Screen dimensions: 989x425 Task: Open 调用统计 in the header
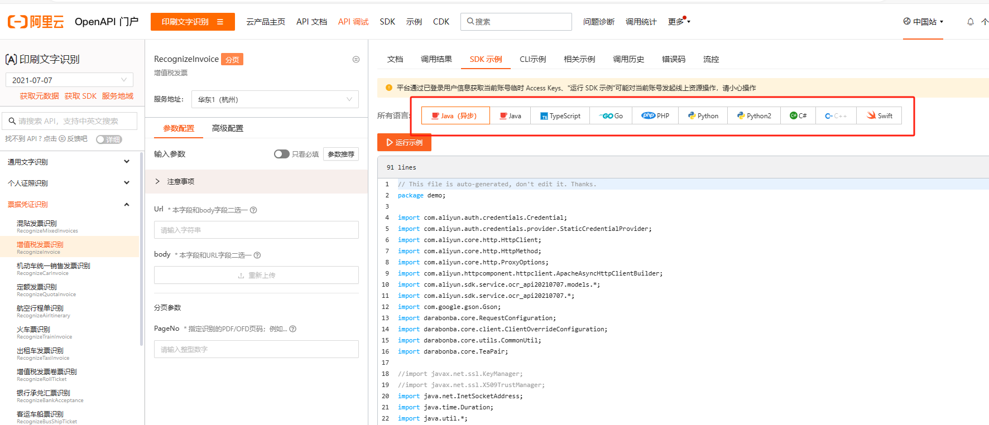(641, 22)
